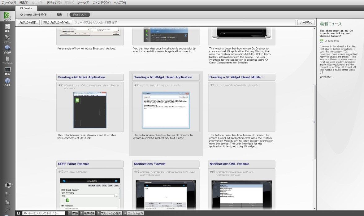Screen dimensions: 364x216
Task: Toggle the sidebar icon in status bar
Action: (18, 213)
